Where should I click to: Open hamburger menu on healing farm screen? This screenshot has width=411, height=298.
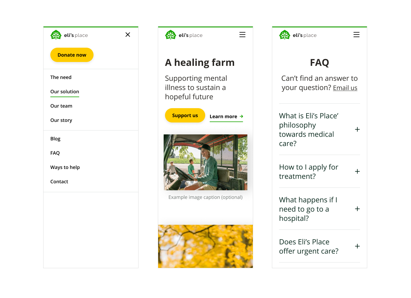click(x=242, y=35)
